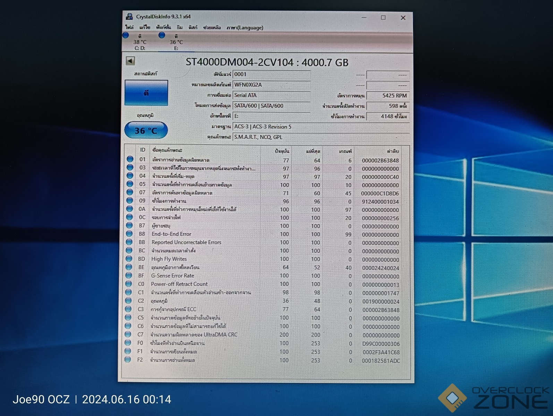Click status orb for attribute F2
Viewport: 553px width, 416px height.
[x=128, y=359]
